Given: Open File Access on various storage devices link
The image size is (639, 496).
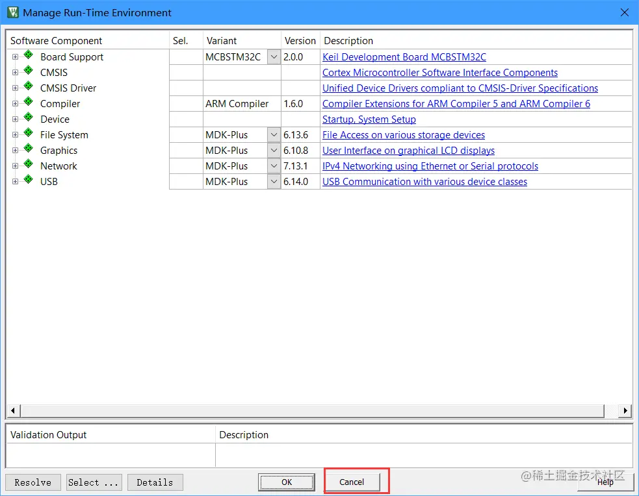Looking at the screenshot, I should [x=404, y=134].
